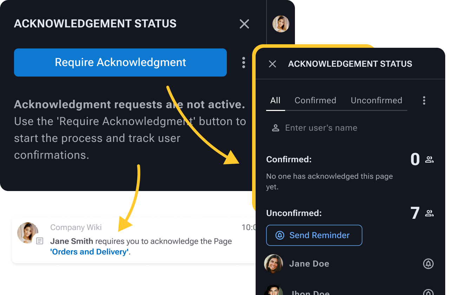Click bell icon next to Jane Doe
Viewport: 454px width, 295px height.
pos(428,264)
